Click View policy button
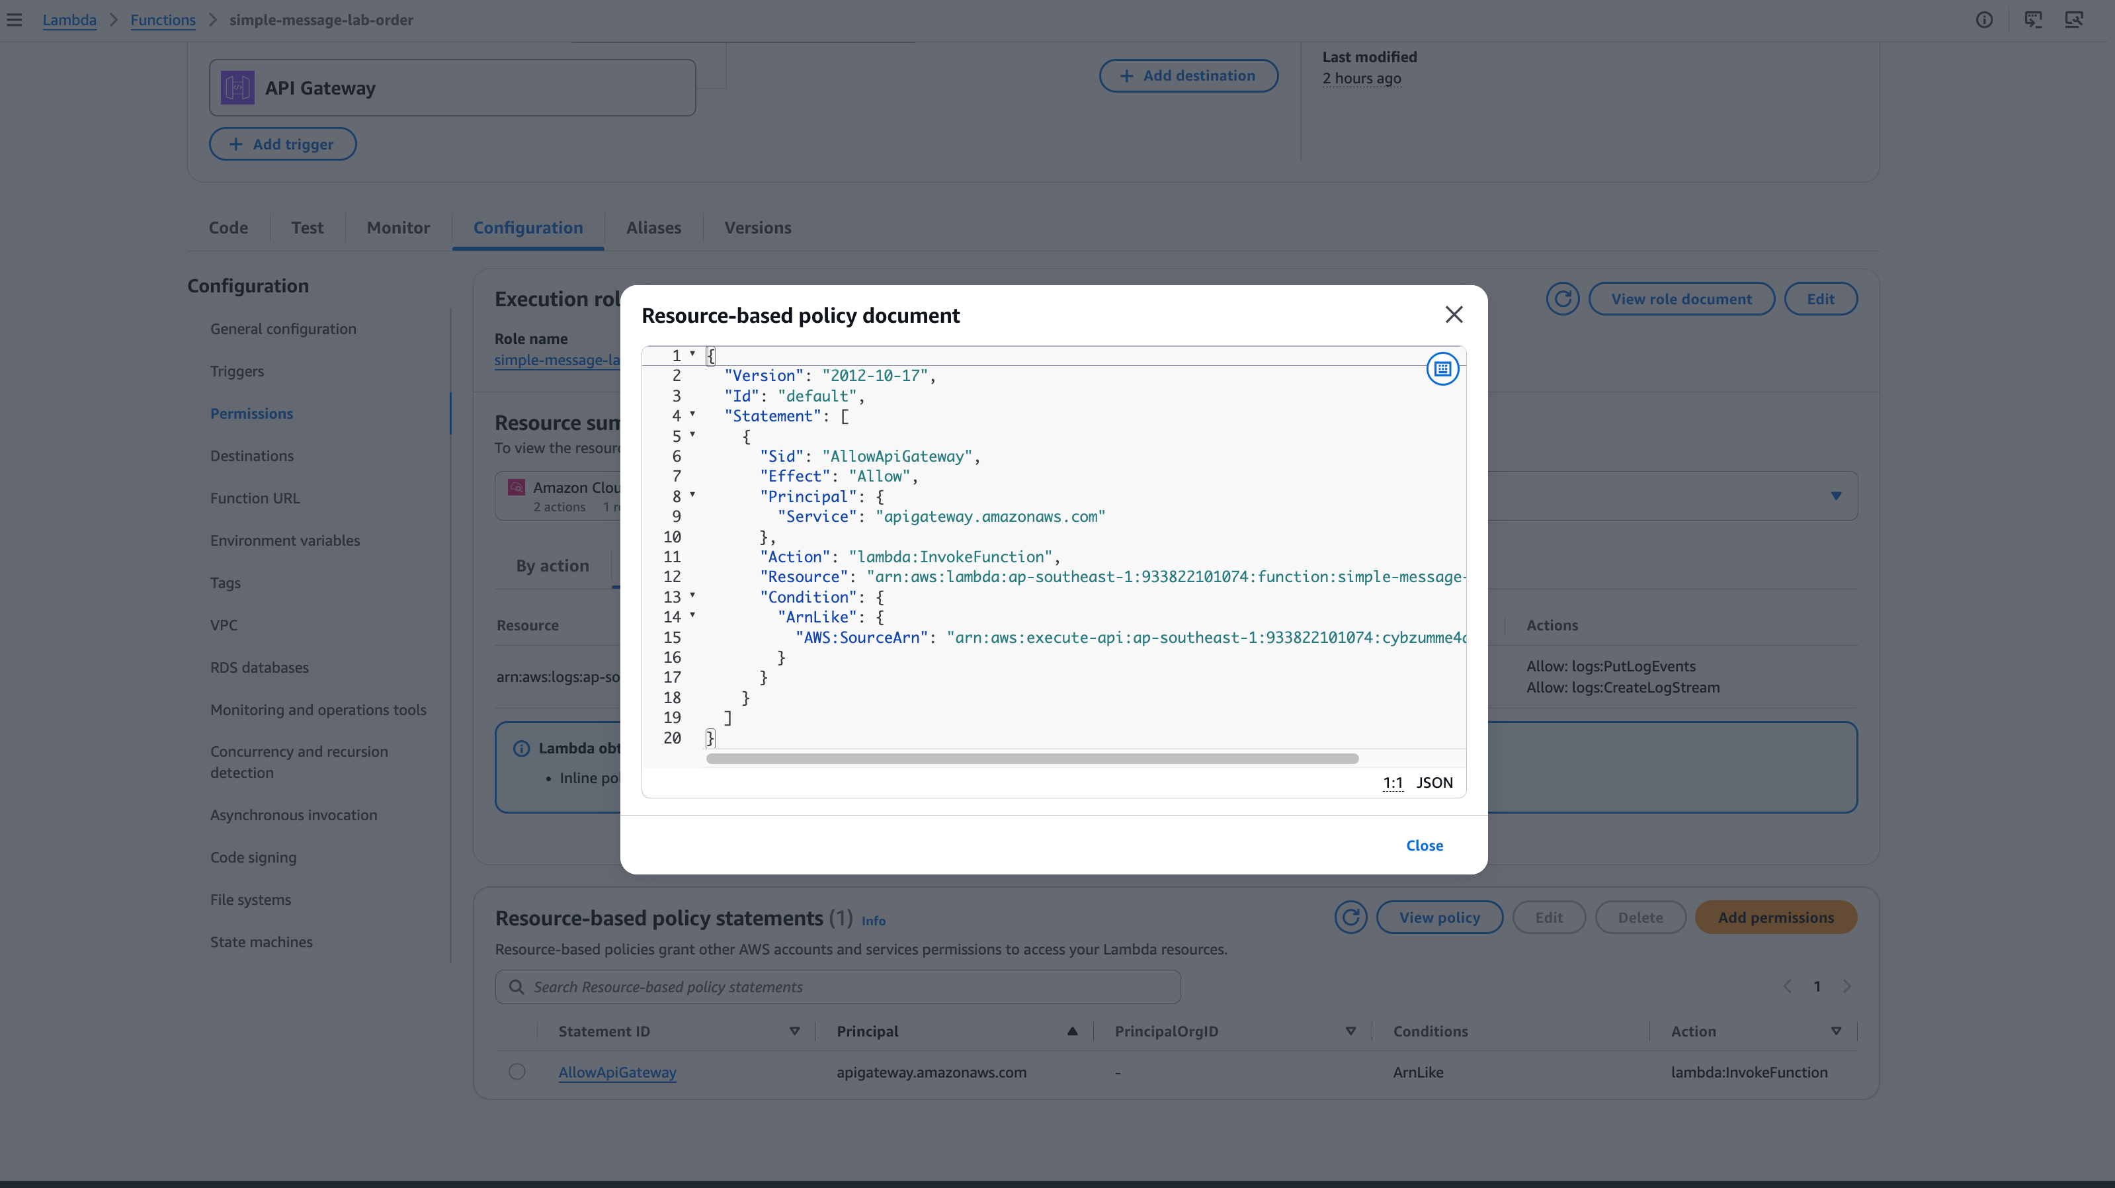The width and height of the screenshot is (2115, 1188). (x=1439, y=917)
